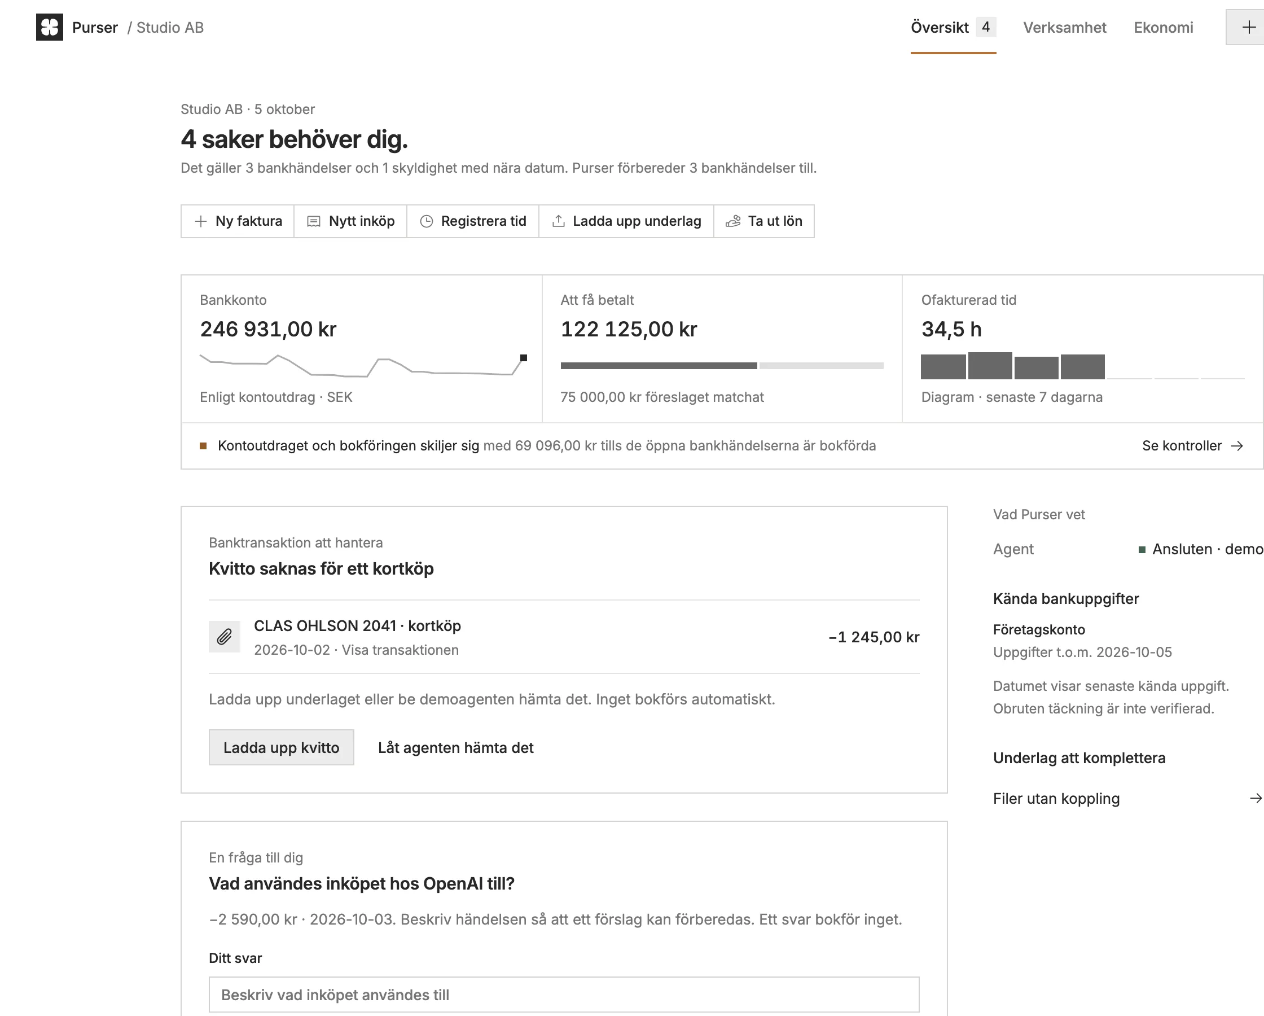Click the plus icon in top-right corner
The height and width of the screenshot is (1016, 1264).
coord(1249,27)
